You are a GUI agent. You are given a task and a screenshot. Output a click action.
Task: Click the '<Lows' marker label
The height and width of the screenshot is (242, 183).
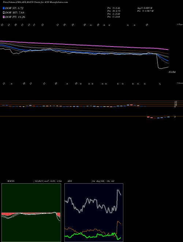[x=180, y=83]
